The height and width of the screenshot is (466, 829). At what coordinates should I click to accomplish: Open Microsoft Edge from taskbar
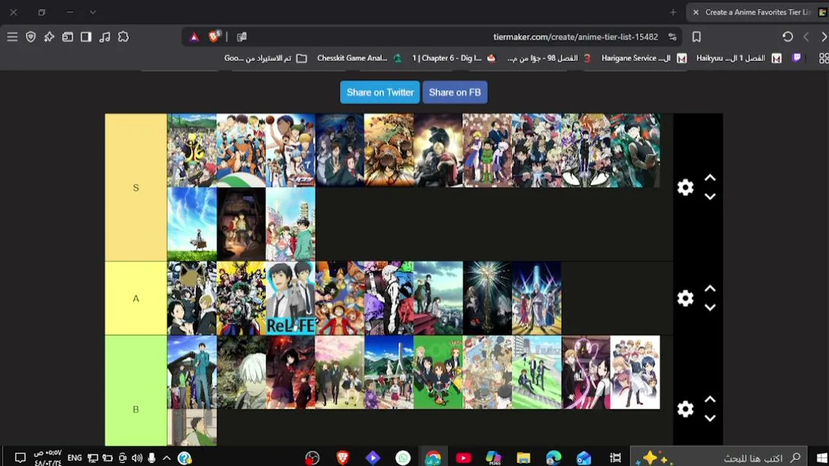coord(554,458)
